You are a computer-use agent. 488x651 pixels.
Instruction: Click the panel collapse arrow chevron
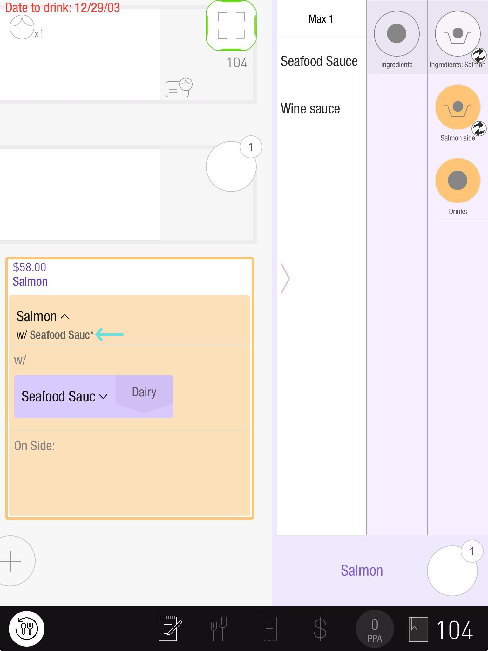(285, 278)
